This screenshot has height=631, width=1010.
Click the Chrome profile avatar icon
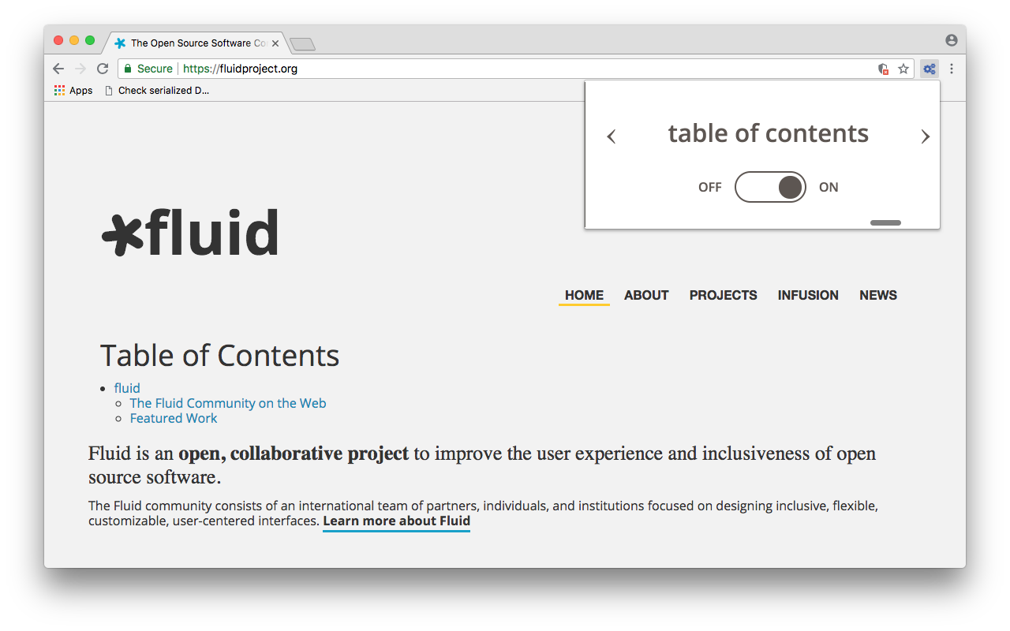click(x=951, y=40)
